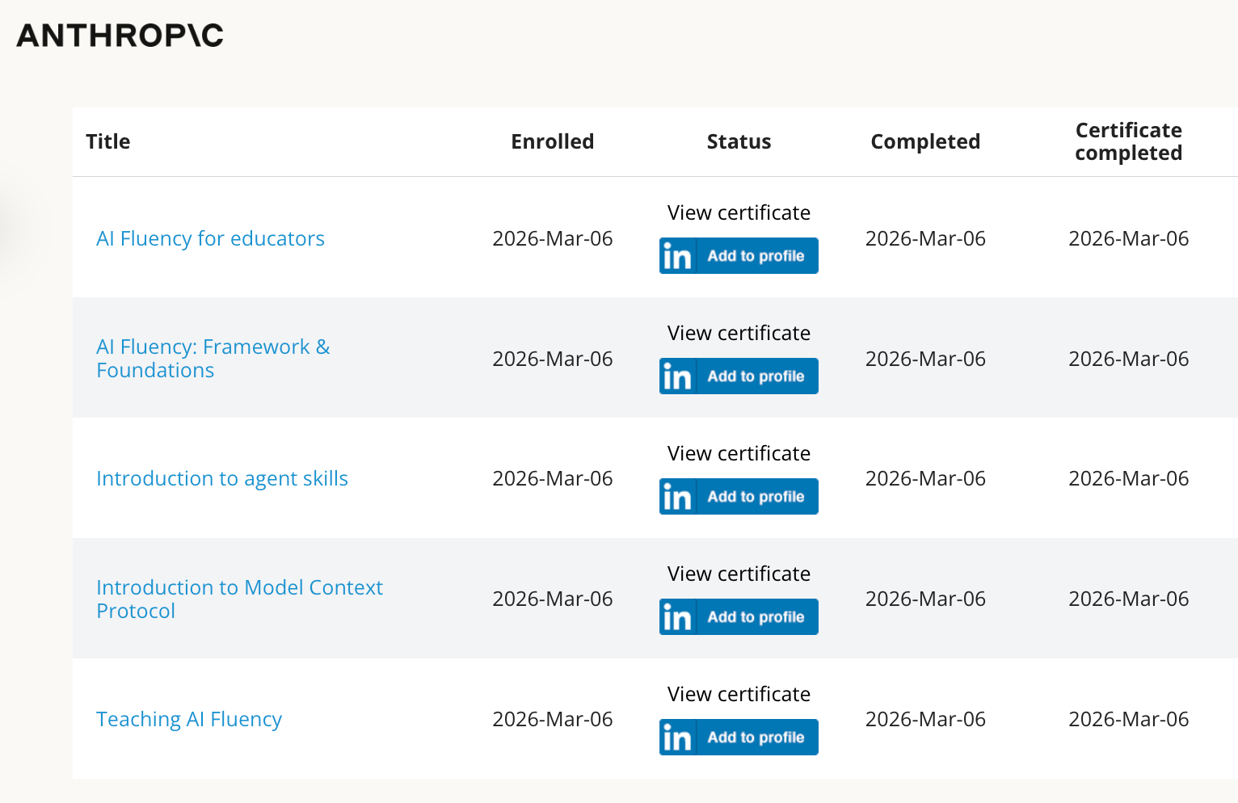This screenshot has width=1238, height=803.
Task: Add AI Fluency: Framework & Foundations to LinkedIn profile
Action: point(739,376)
